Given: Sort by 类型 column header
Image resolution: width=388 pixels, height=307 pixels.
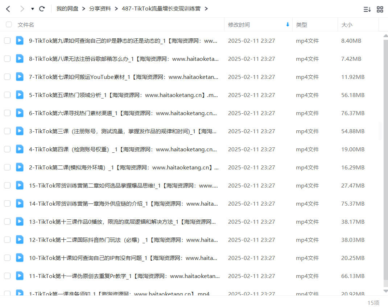Looking at the screenshot, I should (301, 25).
